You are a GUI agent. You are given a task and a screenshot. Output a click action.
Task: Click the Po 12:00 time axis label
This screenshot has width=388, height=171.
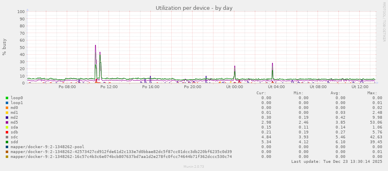(x=109, y=87)
